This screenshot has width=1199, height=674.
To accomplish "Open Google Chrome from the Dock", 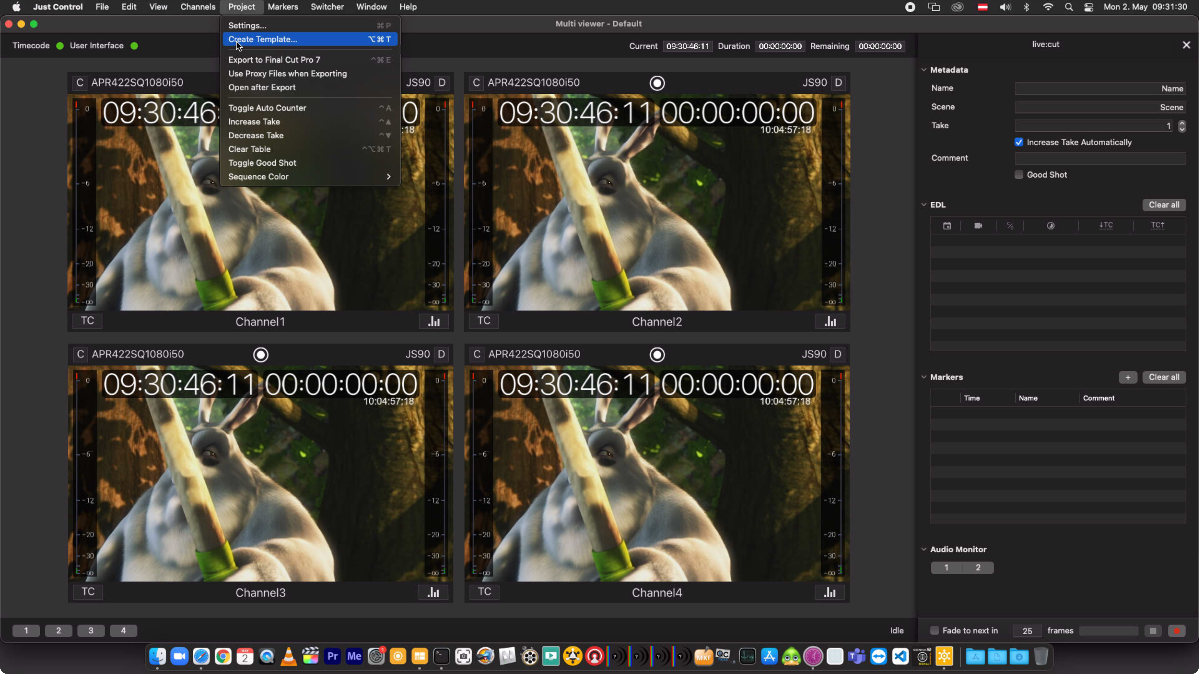I will pyautogui.click(x=223, y=656).
